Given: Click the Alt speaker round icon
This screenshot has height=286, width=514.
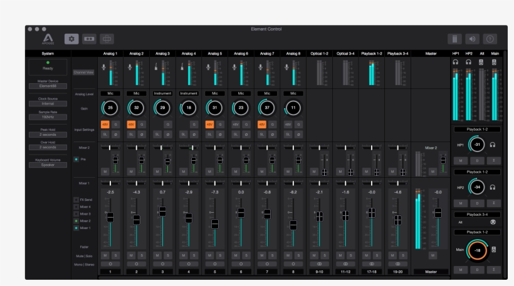Looking at the screenshot, I should 493,222.
